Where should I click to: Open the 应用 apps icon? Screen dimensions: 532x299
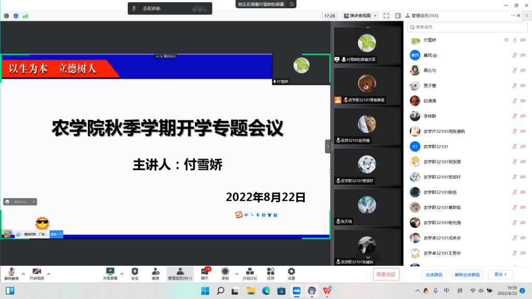[271, 271]
